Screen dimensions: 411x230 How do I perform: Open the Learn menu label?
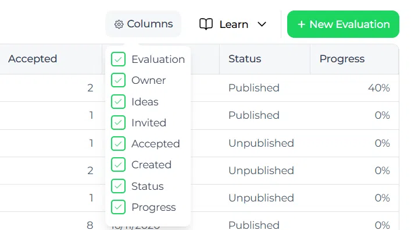click(234, 24)
